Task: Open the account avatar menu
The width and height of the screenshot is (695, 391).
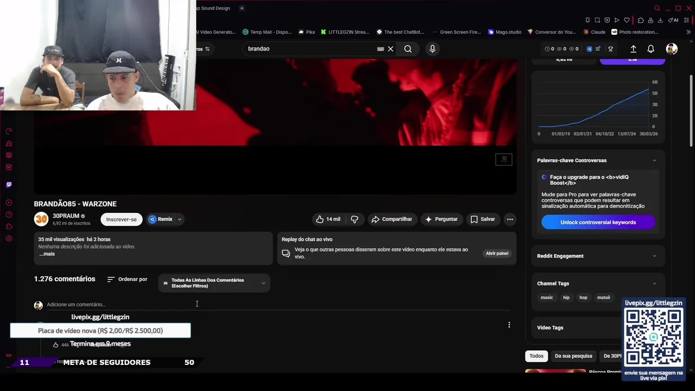Action: [672, 49]
